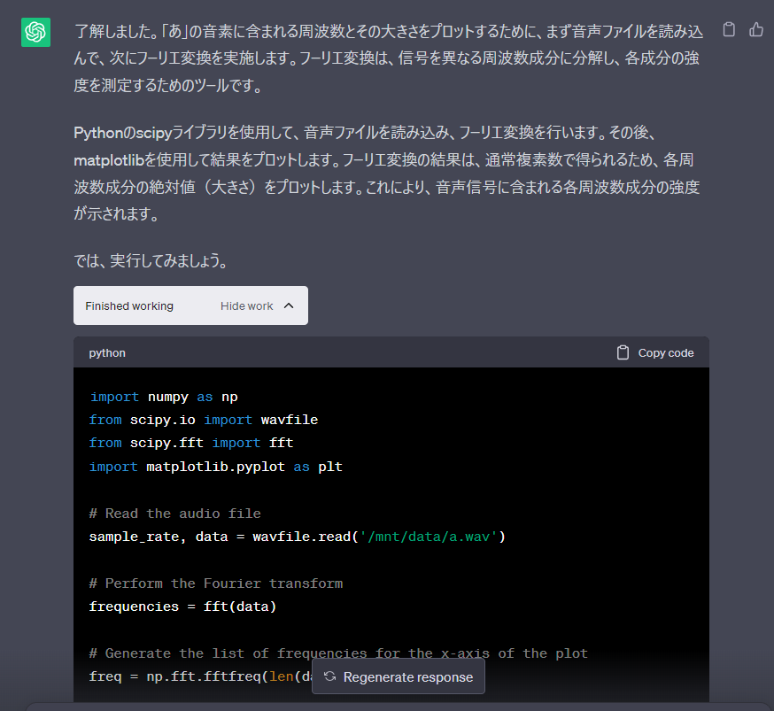Click the 'import numpy as np' code line

[x=161, y=396]
